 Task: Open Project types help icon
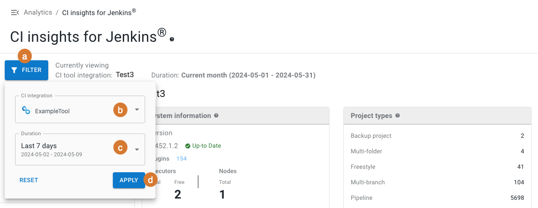coord(398,116)
